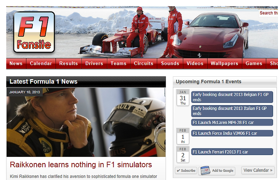Open the Calendar menu item
Screen dimensions: 278x180
click(x=41, y=63)
